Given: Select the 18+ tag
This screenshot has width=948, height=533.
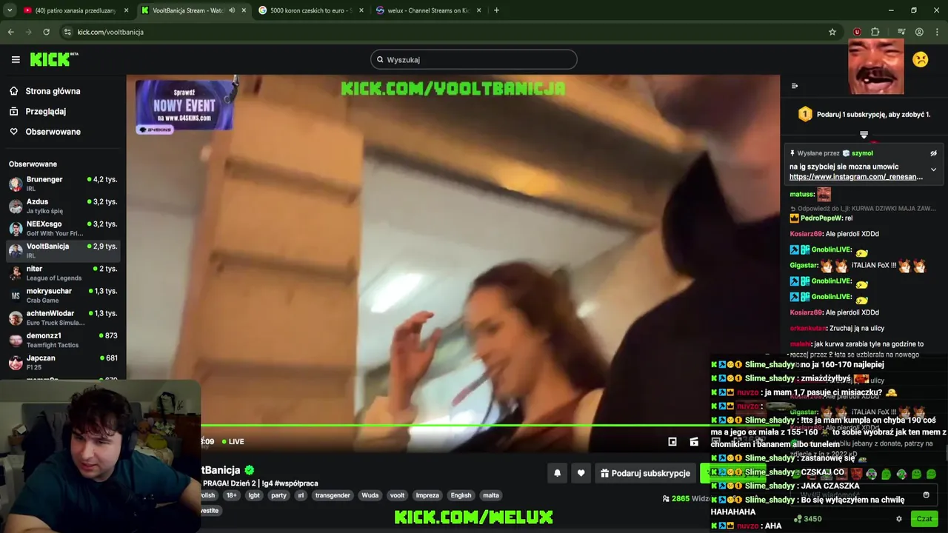Looking at the screenshot, I should coord(232,495).
